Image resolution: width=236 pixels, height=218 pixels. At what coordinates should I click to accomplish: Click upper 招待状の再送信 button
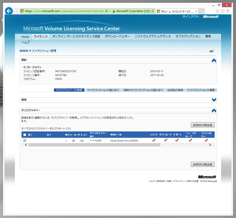click(203, 125)
